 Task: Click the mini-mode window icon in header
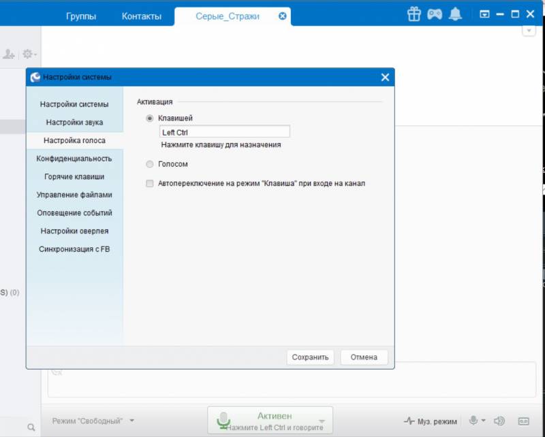[x=484, y=14]
